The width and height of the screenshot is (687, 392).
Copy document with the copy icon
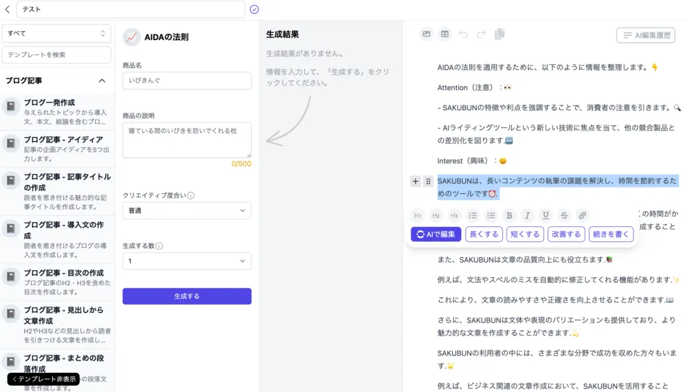pos(499,34)
